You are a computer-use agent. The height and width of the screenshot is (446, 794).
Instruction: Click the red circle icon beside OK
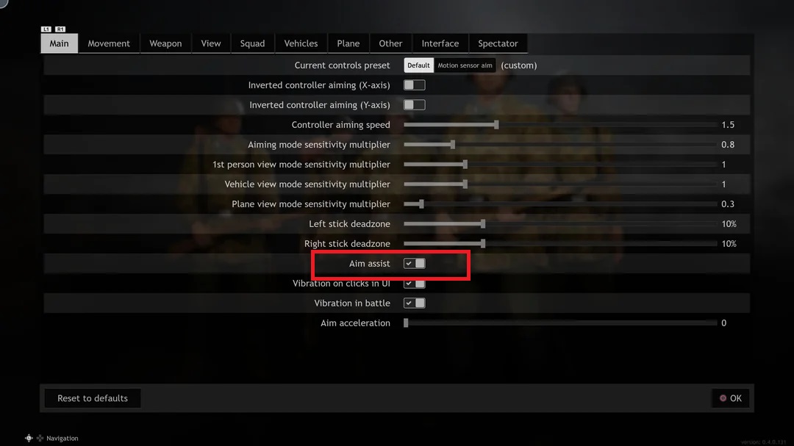723,398
